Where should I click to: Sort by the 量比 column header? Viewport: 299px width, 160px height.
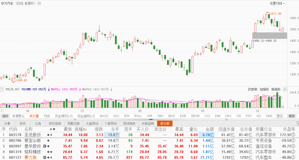[193, 129]
